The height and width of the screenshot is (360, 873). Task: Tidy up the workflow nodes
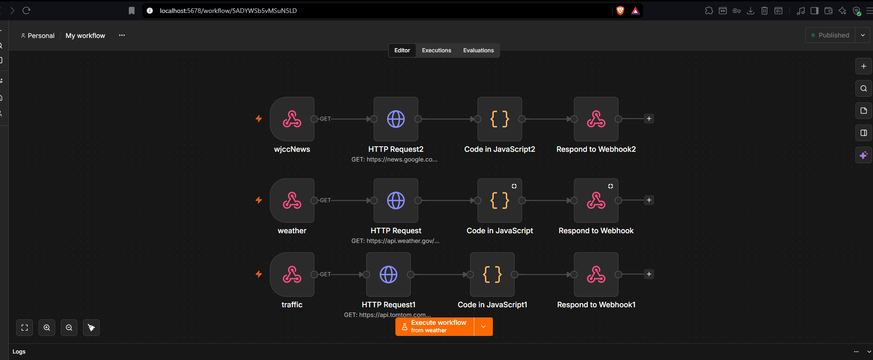[91, 328]
